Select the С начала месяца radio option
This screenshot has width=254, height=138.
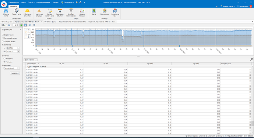point(3,41)
